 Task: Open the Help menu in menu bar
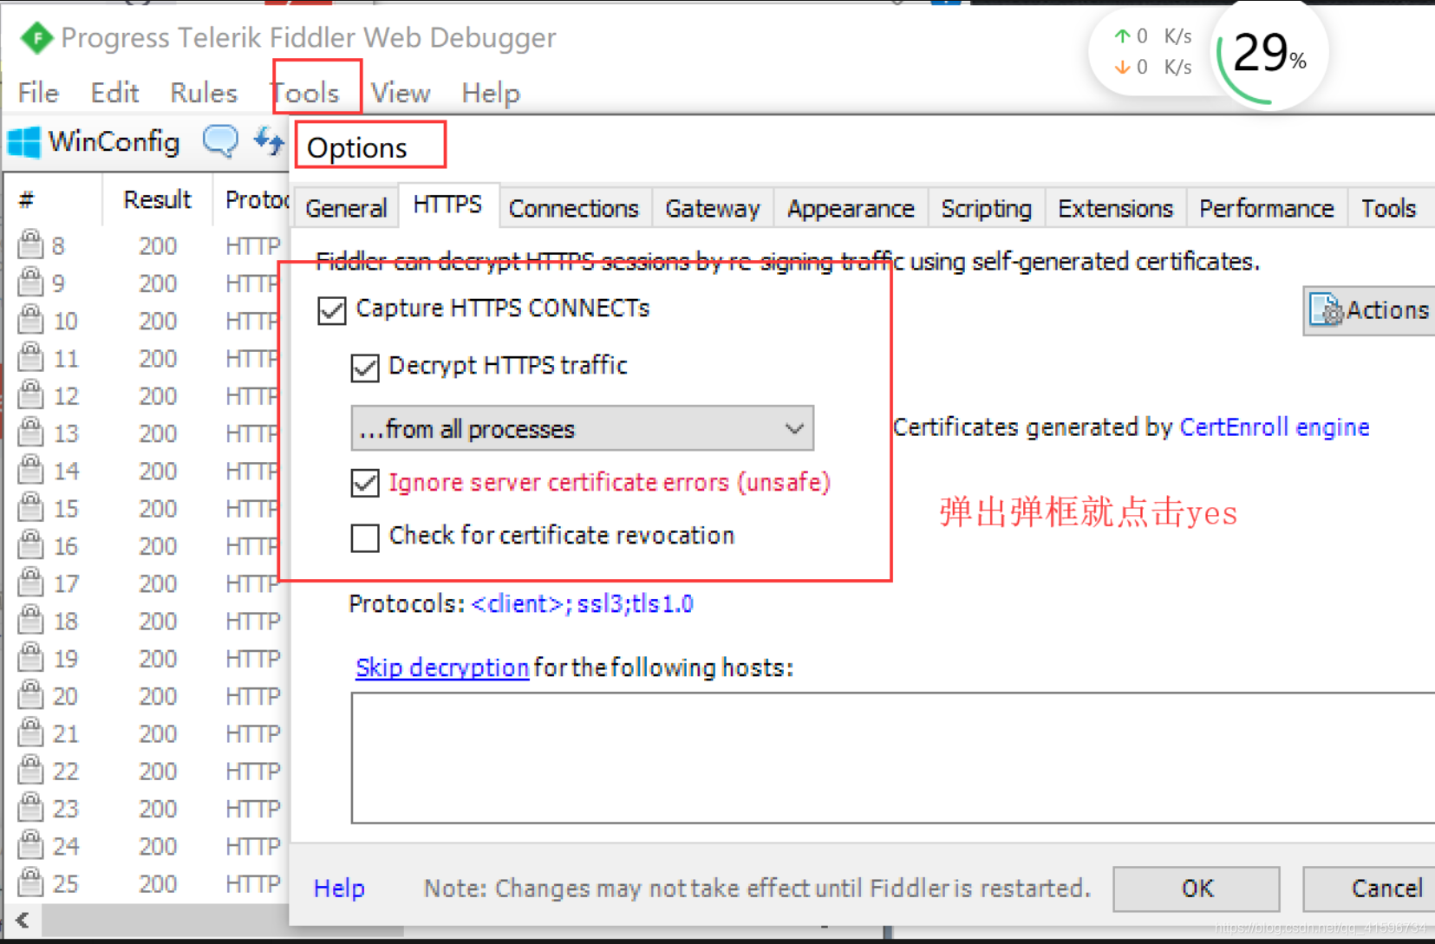[491, 93]
